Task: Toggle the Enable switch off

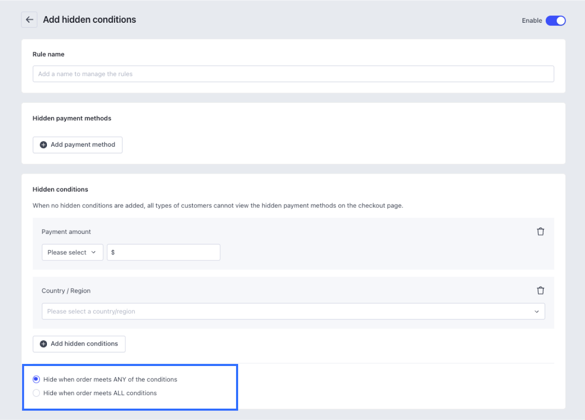Action: coord(555,20)
